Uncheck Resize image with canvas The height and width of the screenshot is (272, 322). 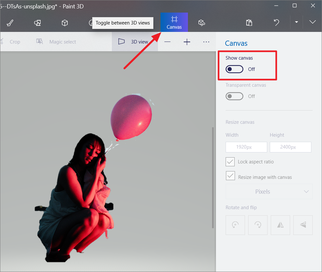pos(230,176)
